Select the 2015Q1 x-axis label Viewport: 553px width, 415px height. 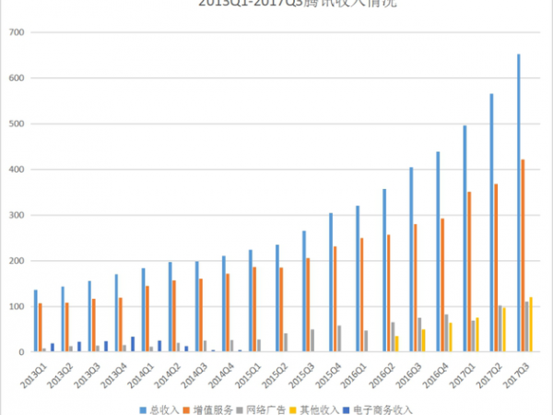(x=249, y=375)
